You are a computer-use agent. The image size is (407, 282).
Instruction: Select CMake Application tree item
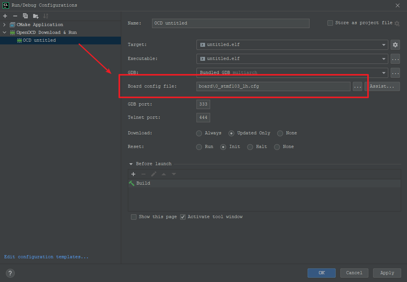point(40,25)
